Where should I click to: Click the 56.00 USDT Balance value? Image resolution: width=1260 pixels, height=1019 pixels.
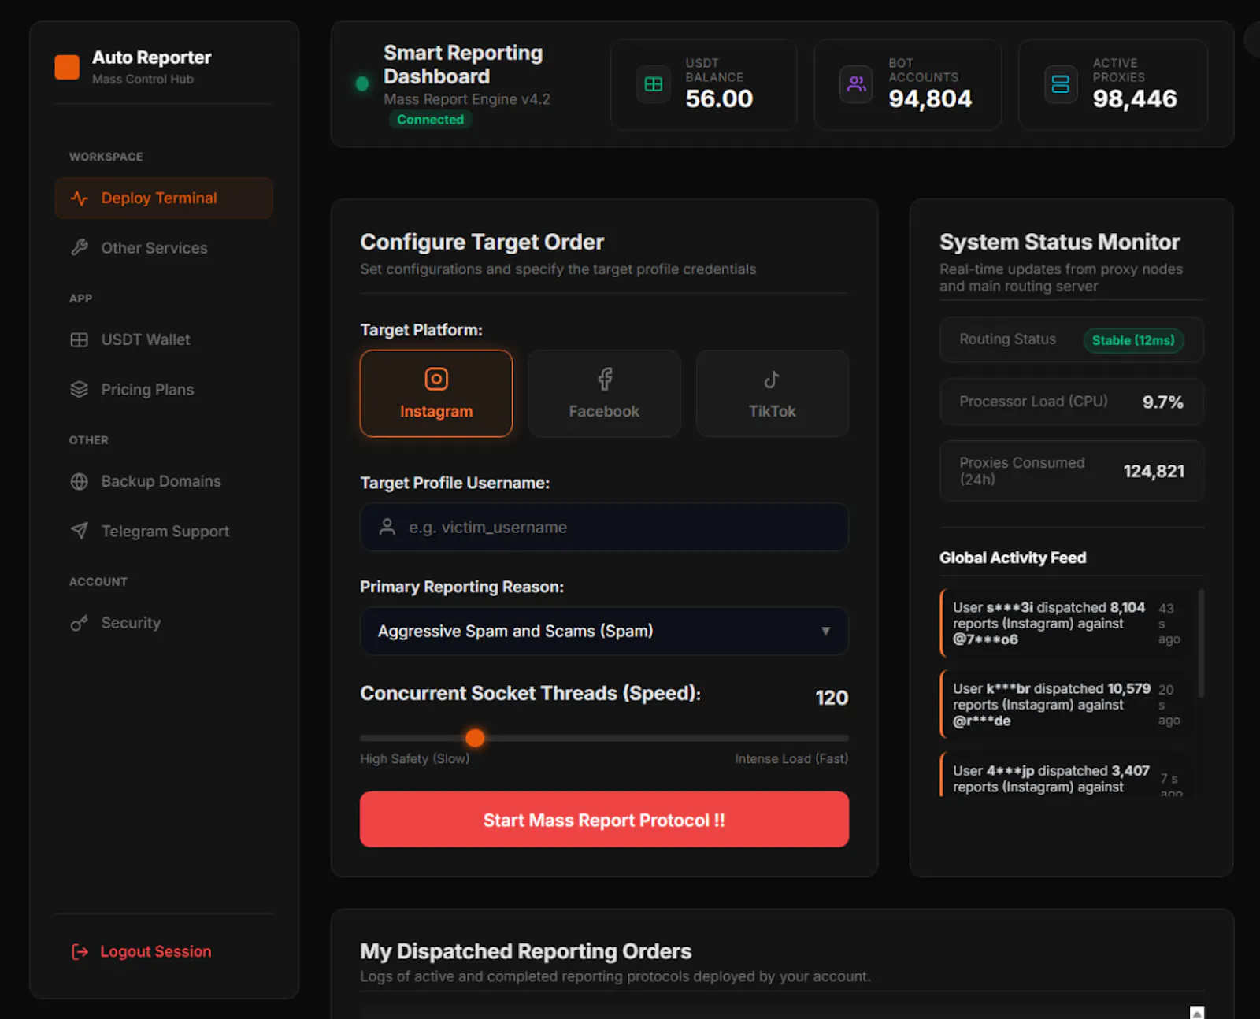pos(719,98)
